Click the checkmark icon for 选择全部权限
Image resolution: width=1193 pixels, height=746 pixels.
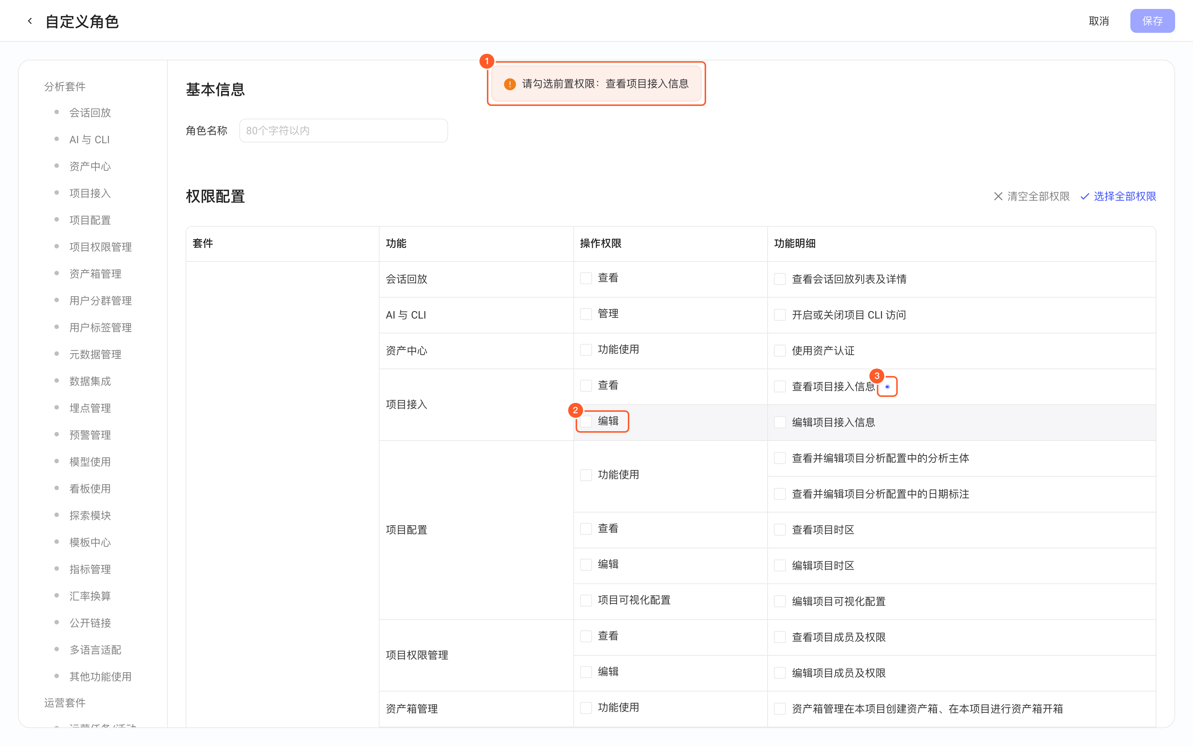tap(1085, 196)
